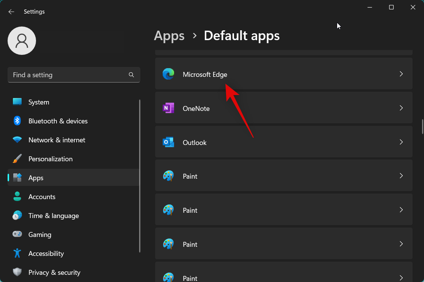
Task: Select the System settings icon
Action: [x=17, y=101]
